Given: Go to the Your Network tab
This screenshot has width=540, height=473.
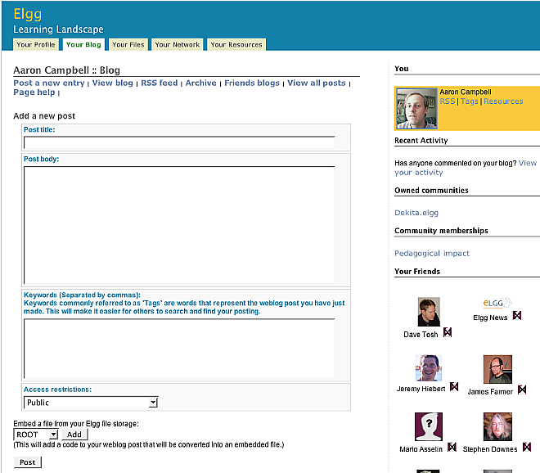Looking at the screenshot, I should tap(178, 45).
